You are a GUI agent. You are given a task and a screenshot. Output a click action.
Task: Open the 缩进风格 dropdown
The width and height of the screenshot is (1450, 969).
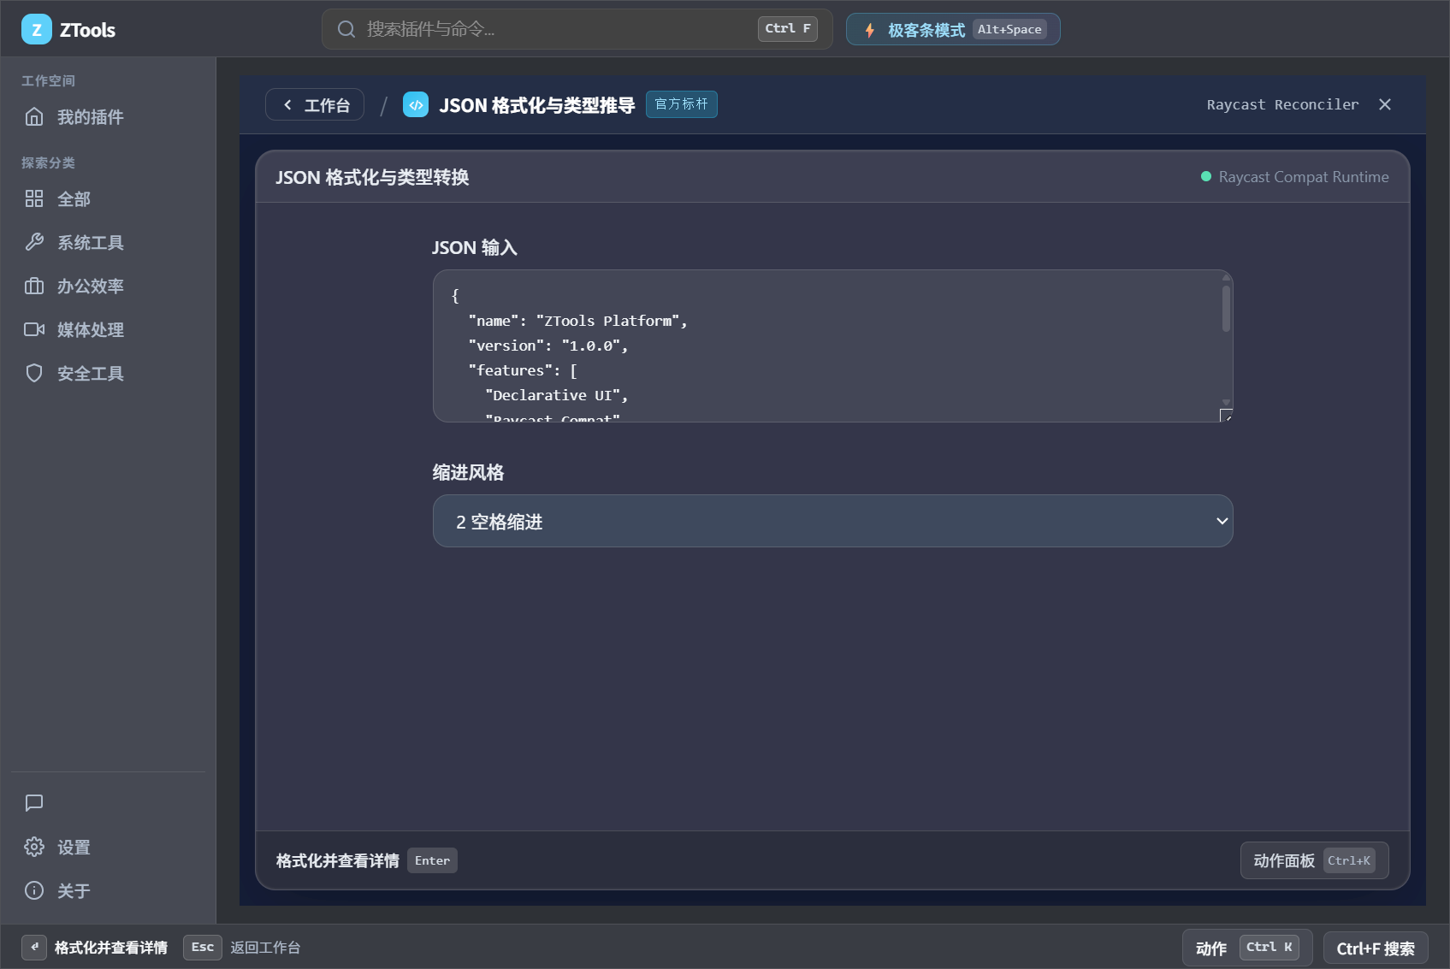tap(832, 521)
